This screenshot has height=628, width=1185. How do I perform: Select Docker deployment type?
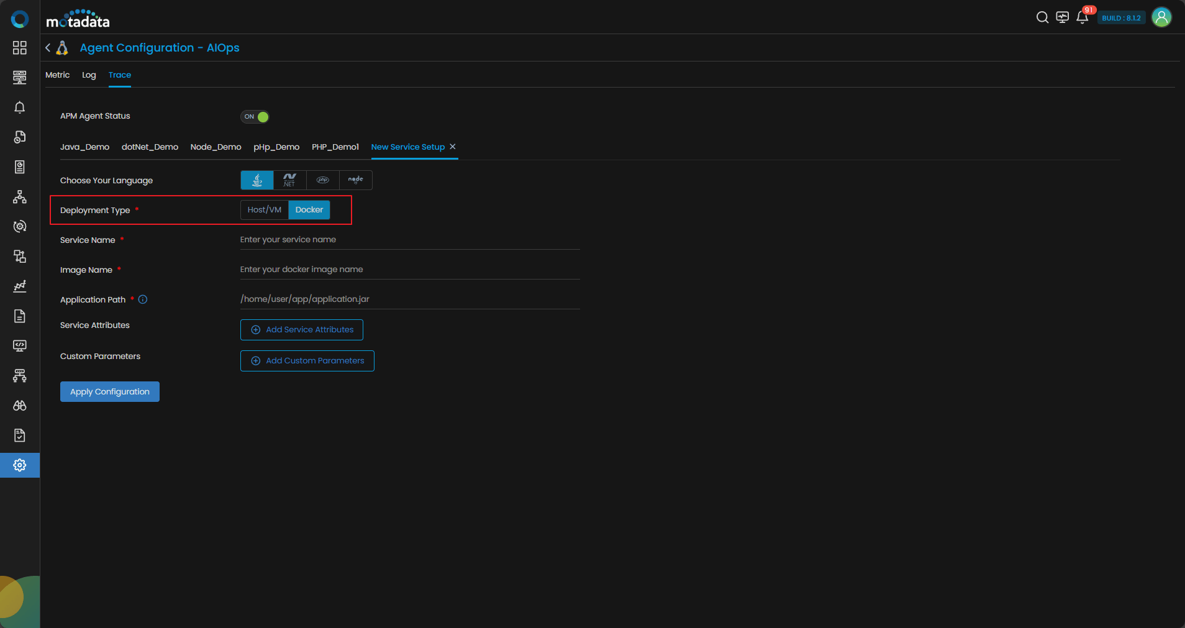[x=309, y=210]
